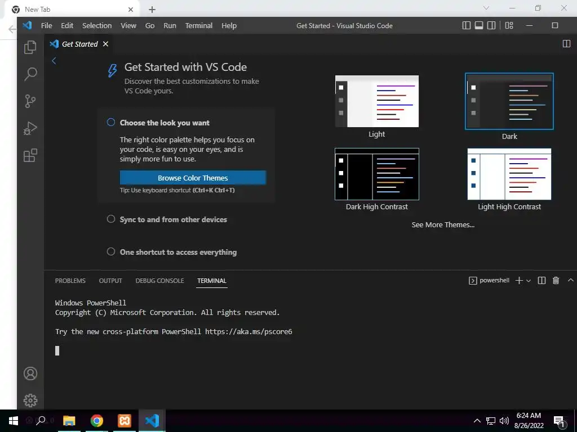Open the Chrome tab search dropdown
Viewport: 577px width, 432px height.
click(x=486, y=8)
